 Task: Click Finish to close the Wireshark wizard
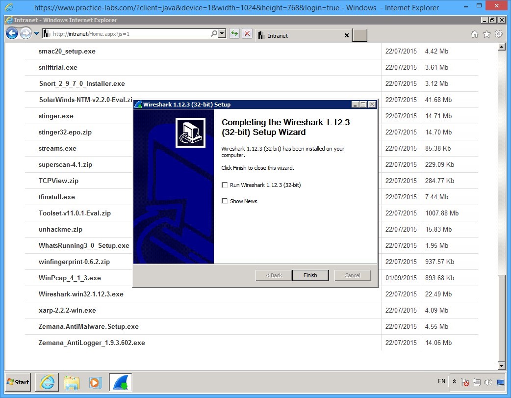click(310, 275)
